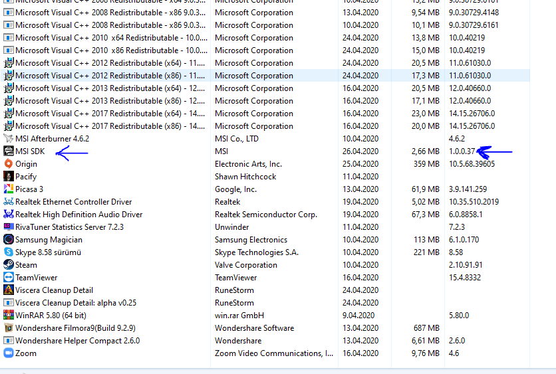Click the Visual C++ 2017 Redistributable (x86) icon

point(9,126)
